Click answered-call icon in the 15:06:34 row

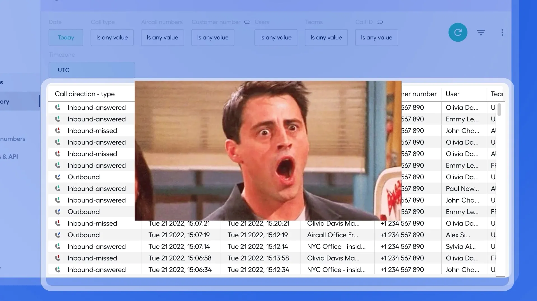[58, 270]
